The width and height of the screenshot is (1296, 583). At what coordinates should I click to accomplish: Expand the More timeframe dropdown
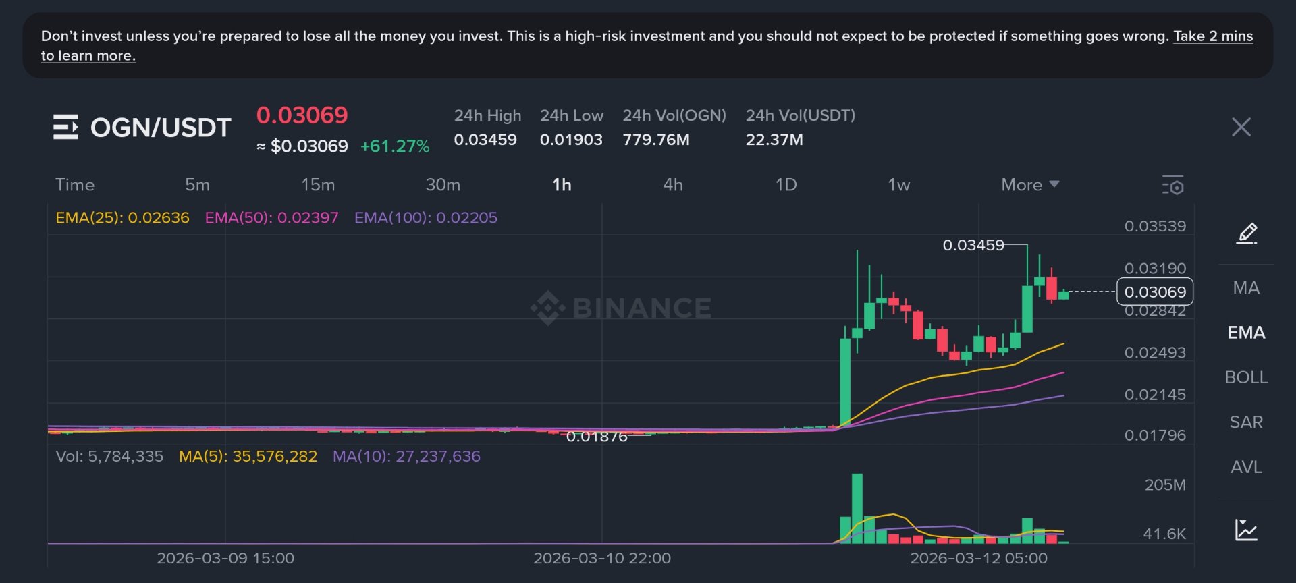pyautogui.click(x=1028, y=184)
